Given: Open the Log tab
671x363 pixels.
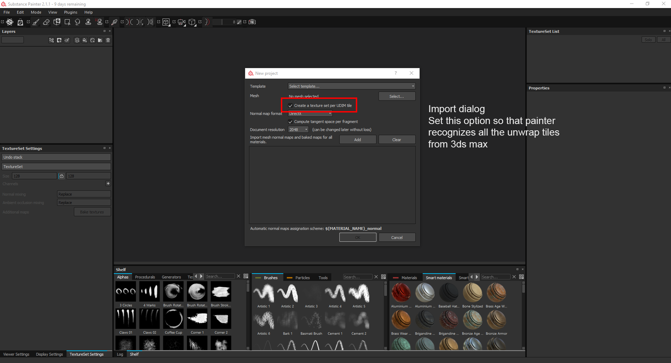Looking at the screenshot, I should [x=120, y=354].
